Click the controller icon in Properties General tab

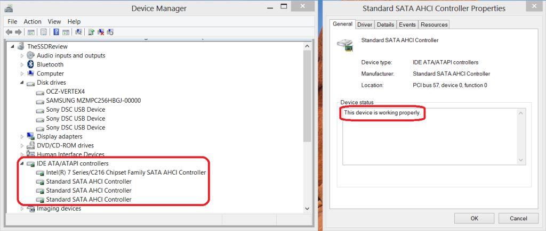(344, 45)
